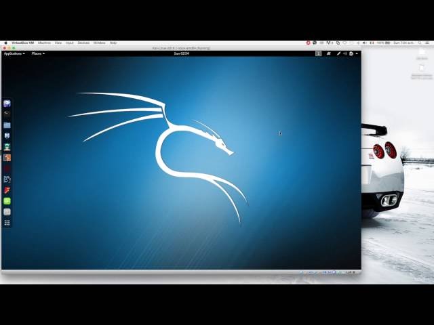This screenshot has width=434, height=325.
Task: Open Applications menu in Kali top bar
Action: tap(14, 53)
